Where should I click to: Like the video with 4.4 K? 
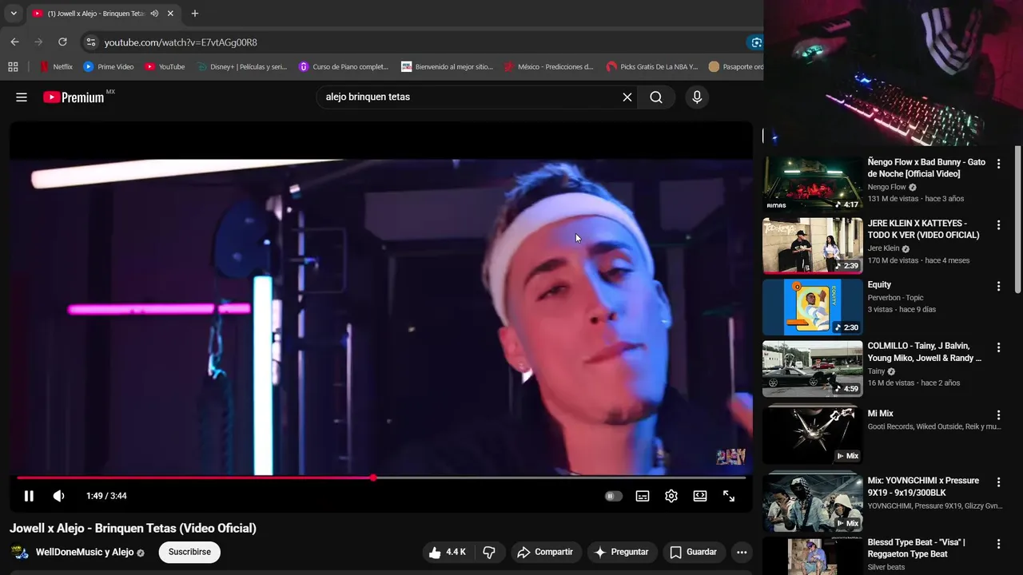[x=448, y=552]
